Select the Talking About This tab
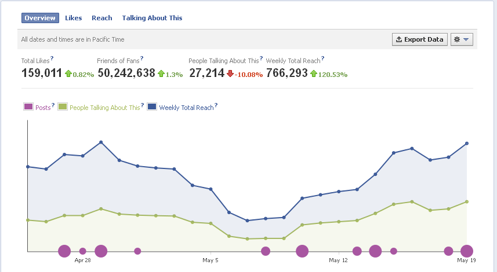This screenshot has height=272, width=497. tap(152, 18)
